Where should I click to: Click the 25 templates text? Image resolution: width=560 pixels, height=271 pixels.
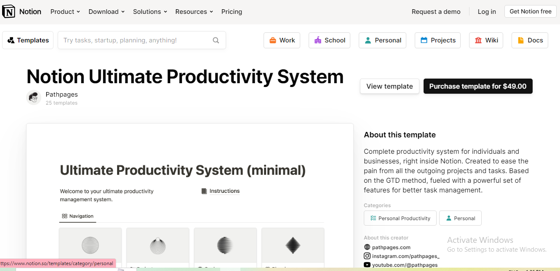pyautogui.click(x=61, y=103)
